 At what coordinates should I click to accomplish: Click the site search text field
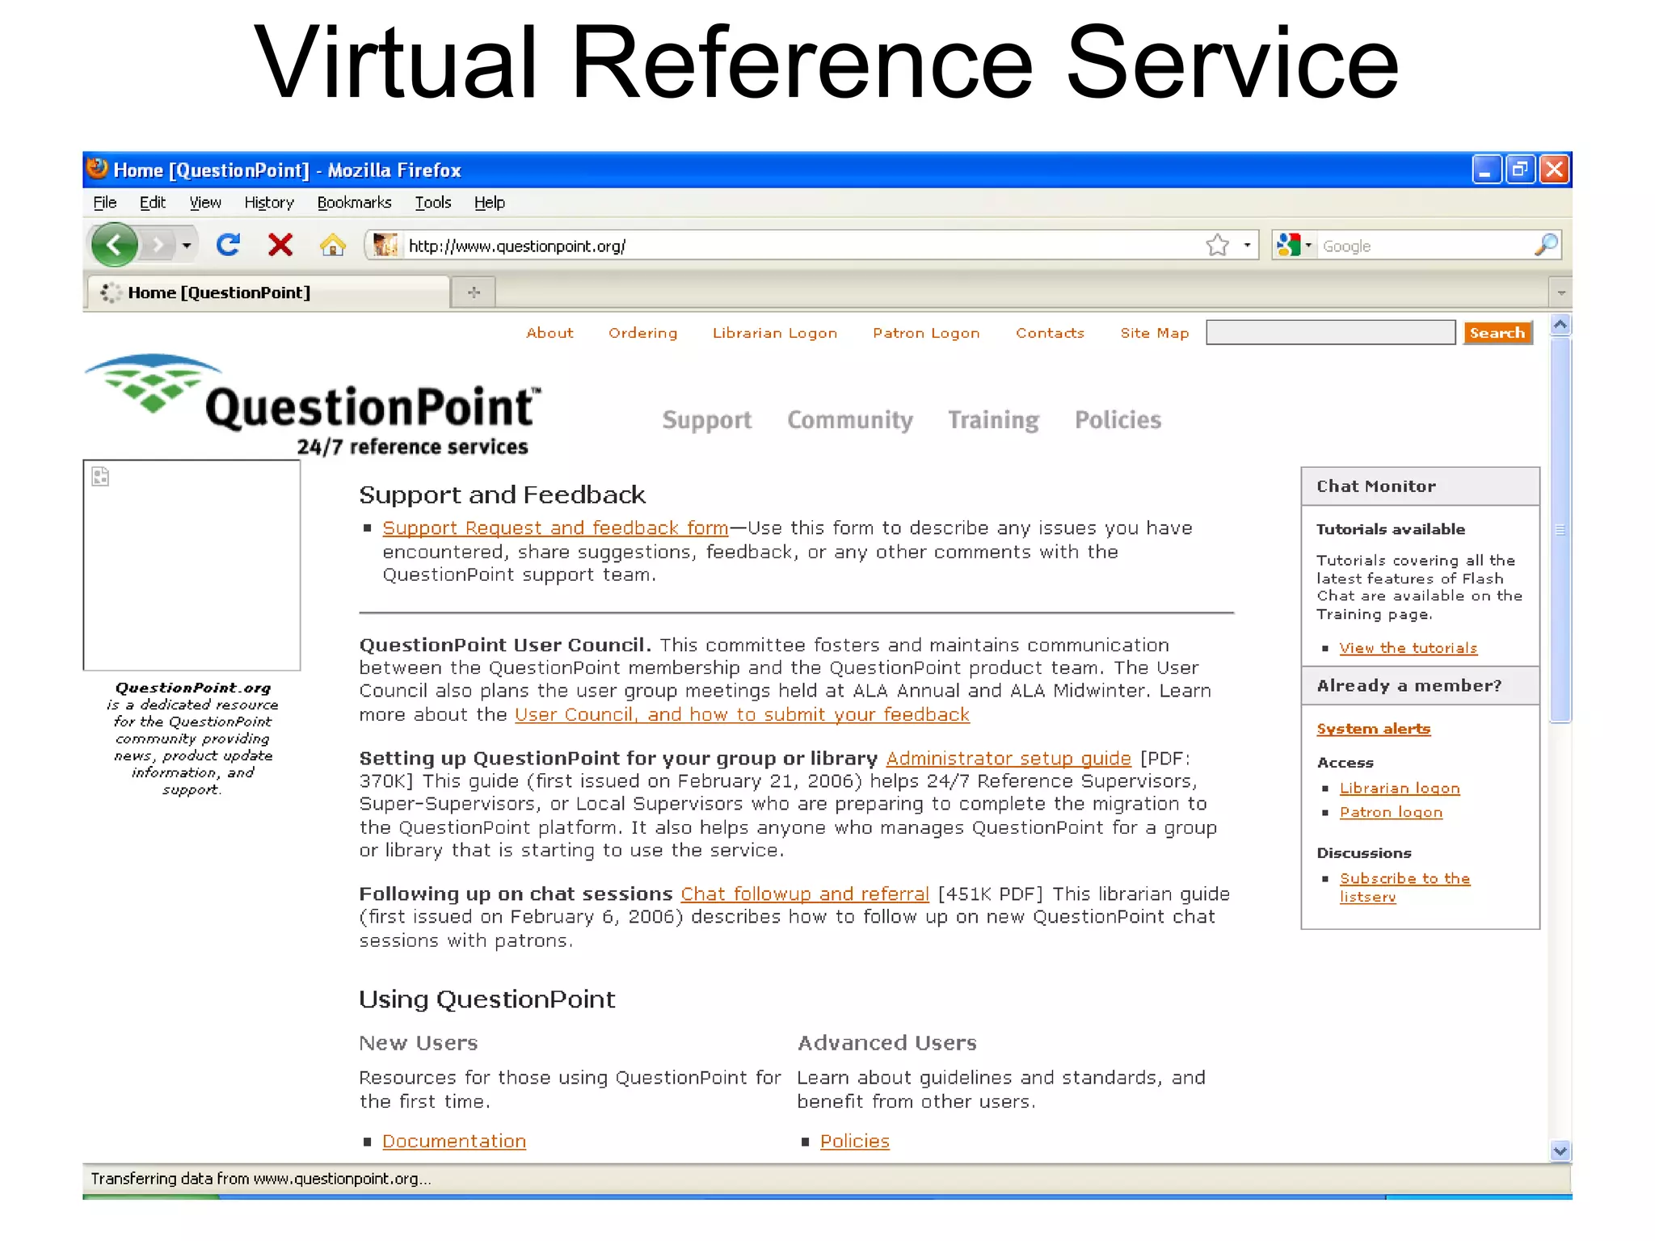[1330, 332]
